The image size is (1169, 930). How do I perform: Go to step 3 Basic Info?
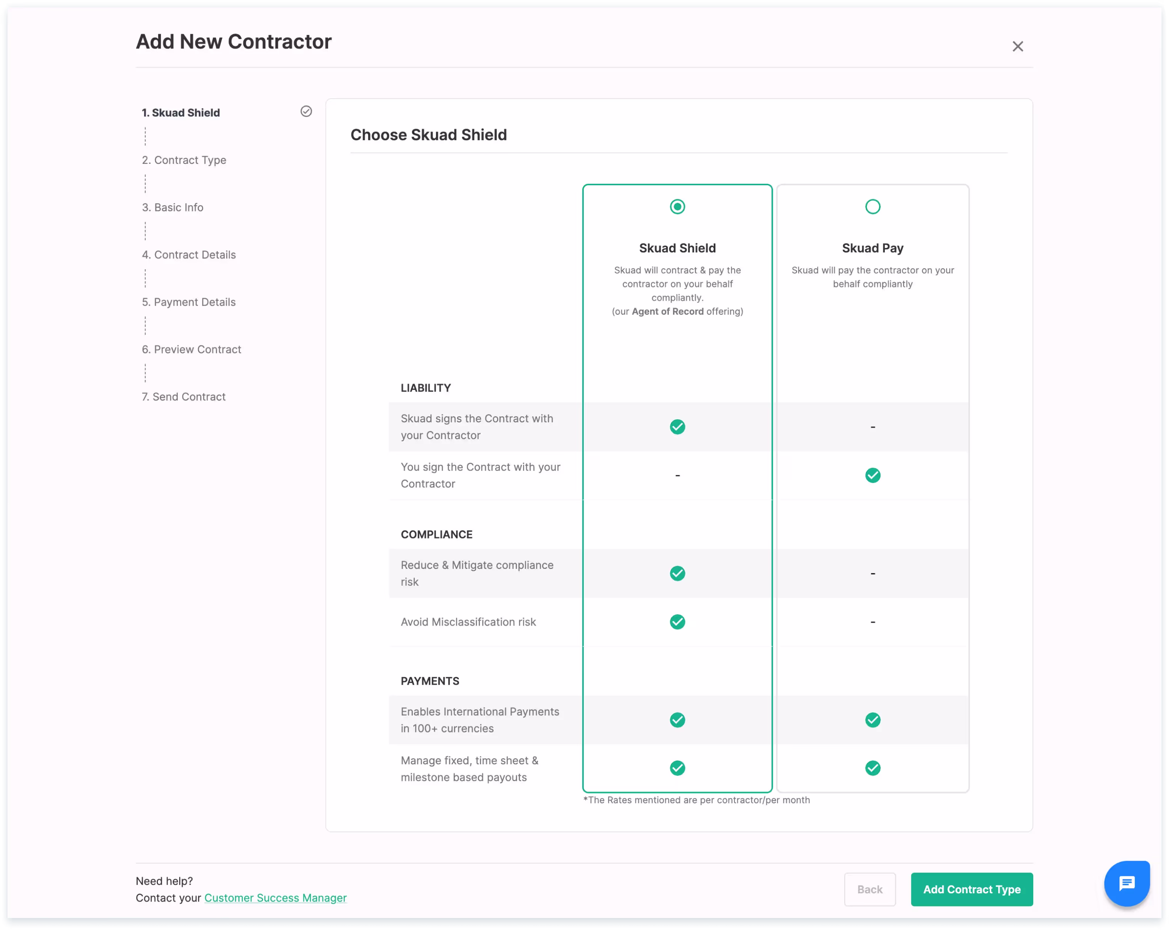172,208
